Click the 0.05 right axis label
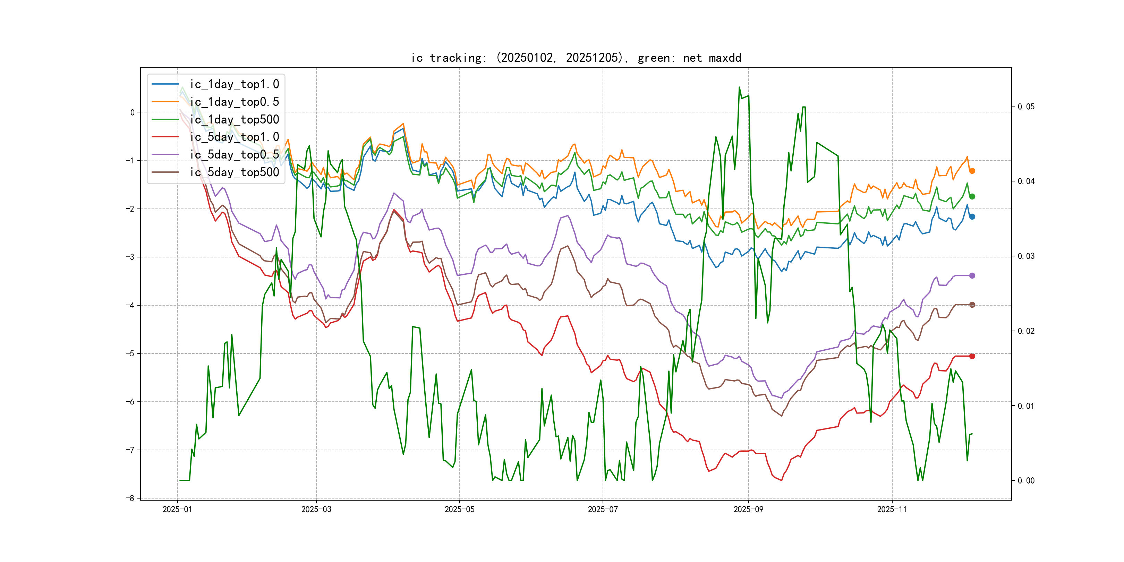The width and height of the screenshot is (1124, 562). click(1026, 107)
